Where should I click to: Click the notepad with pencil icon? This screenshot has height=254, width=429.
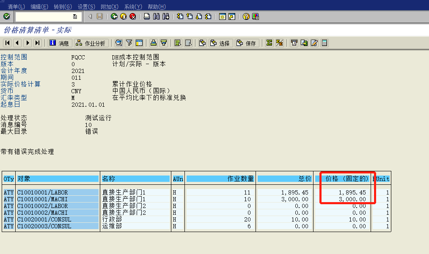pyautogui.click(x=314, y=43)
